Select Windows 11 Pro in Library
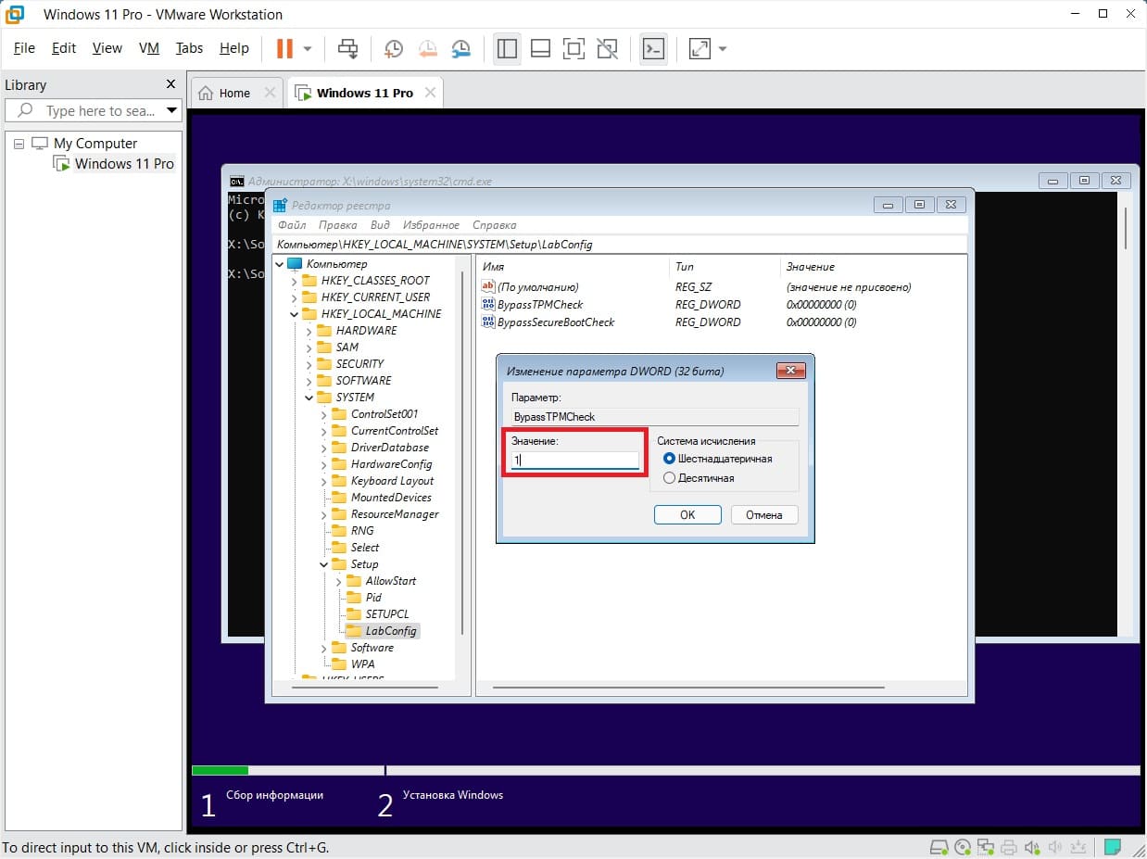This screenshot has width=1147, height=859. pos(123,164)
